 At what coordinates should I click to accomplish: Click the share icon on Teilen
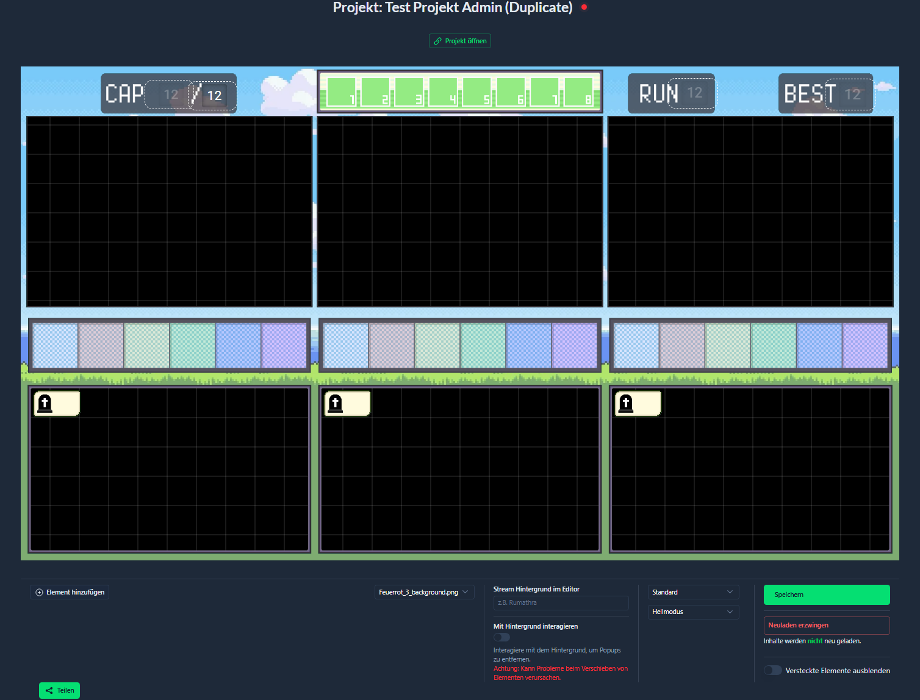(49, 690)
